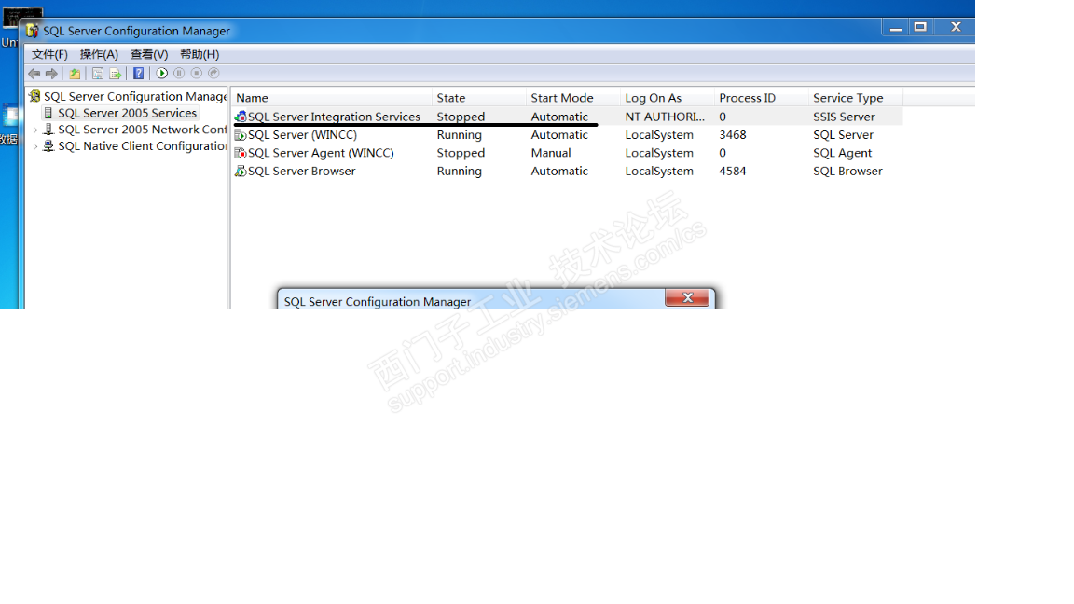
Task: Click SQL Server Integration Services row icon
Action: coord(241,117)
